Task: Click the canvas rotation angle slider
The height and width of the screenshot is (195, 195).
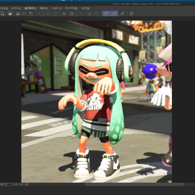Action: (9, 184)
